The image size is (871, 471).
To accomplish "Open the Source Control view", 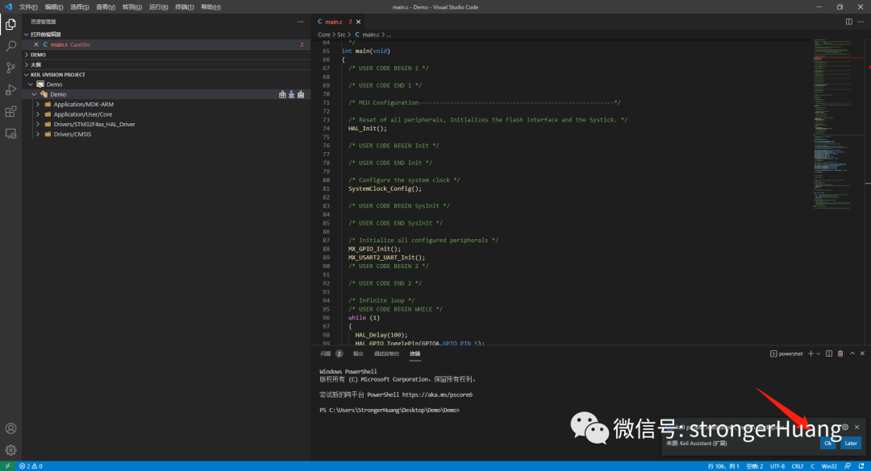I will coord(11,68).
